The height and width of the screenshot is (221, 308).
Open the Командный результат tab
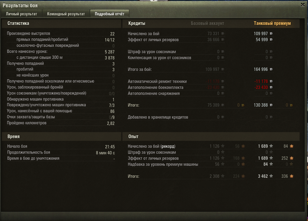pyautogui.click(x=66, y=14)
